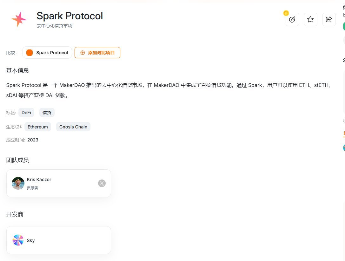This screenshot has height=261, width=345.
Task: Click the 开发商 section heading
Action: (x=15, y=214)
